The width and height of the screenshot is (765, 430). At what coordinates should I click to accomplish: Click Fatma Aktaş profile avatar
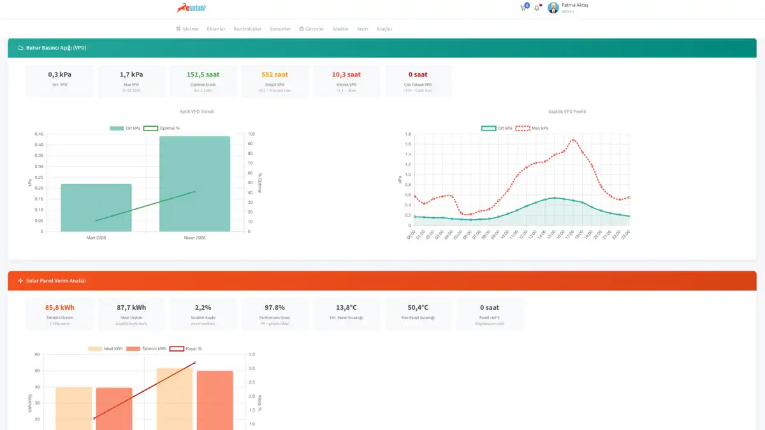553,8
